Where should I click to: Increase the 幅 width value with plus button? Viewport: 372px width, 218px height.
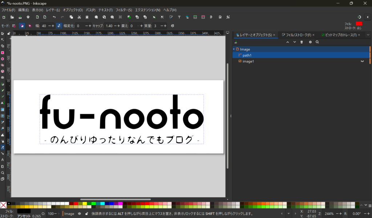tap(53, 26)
